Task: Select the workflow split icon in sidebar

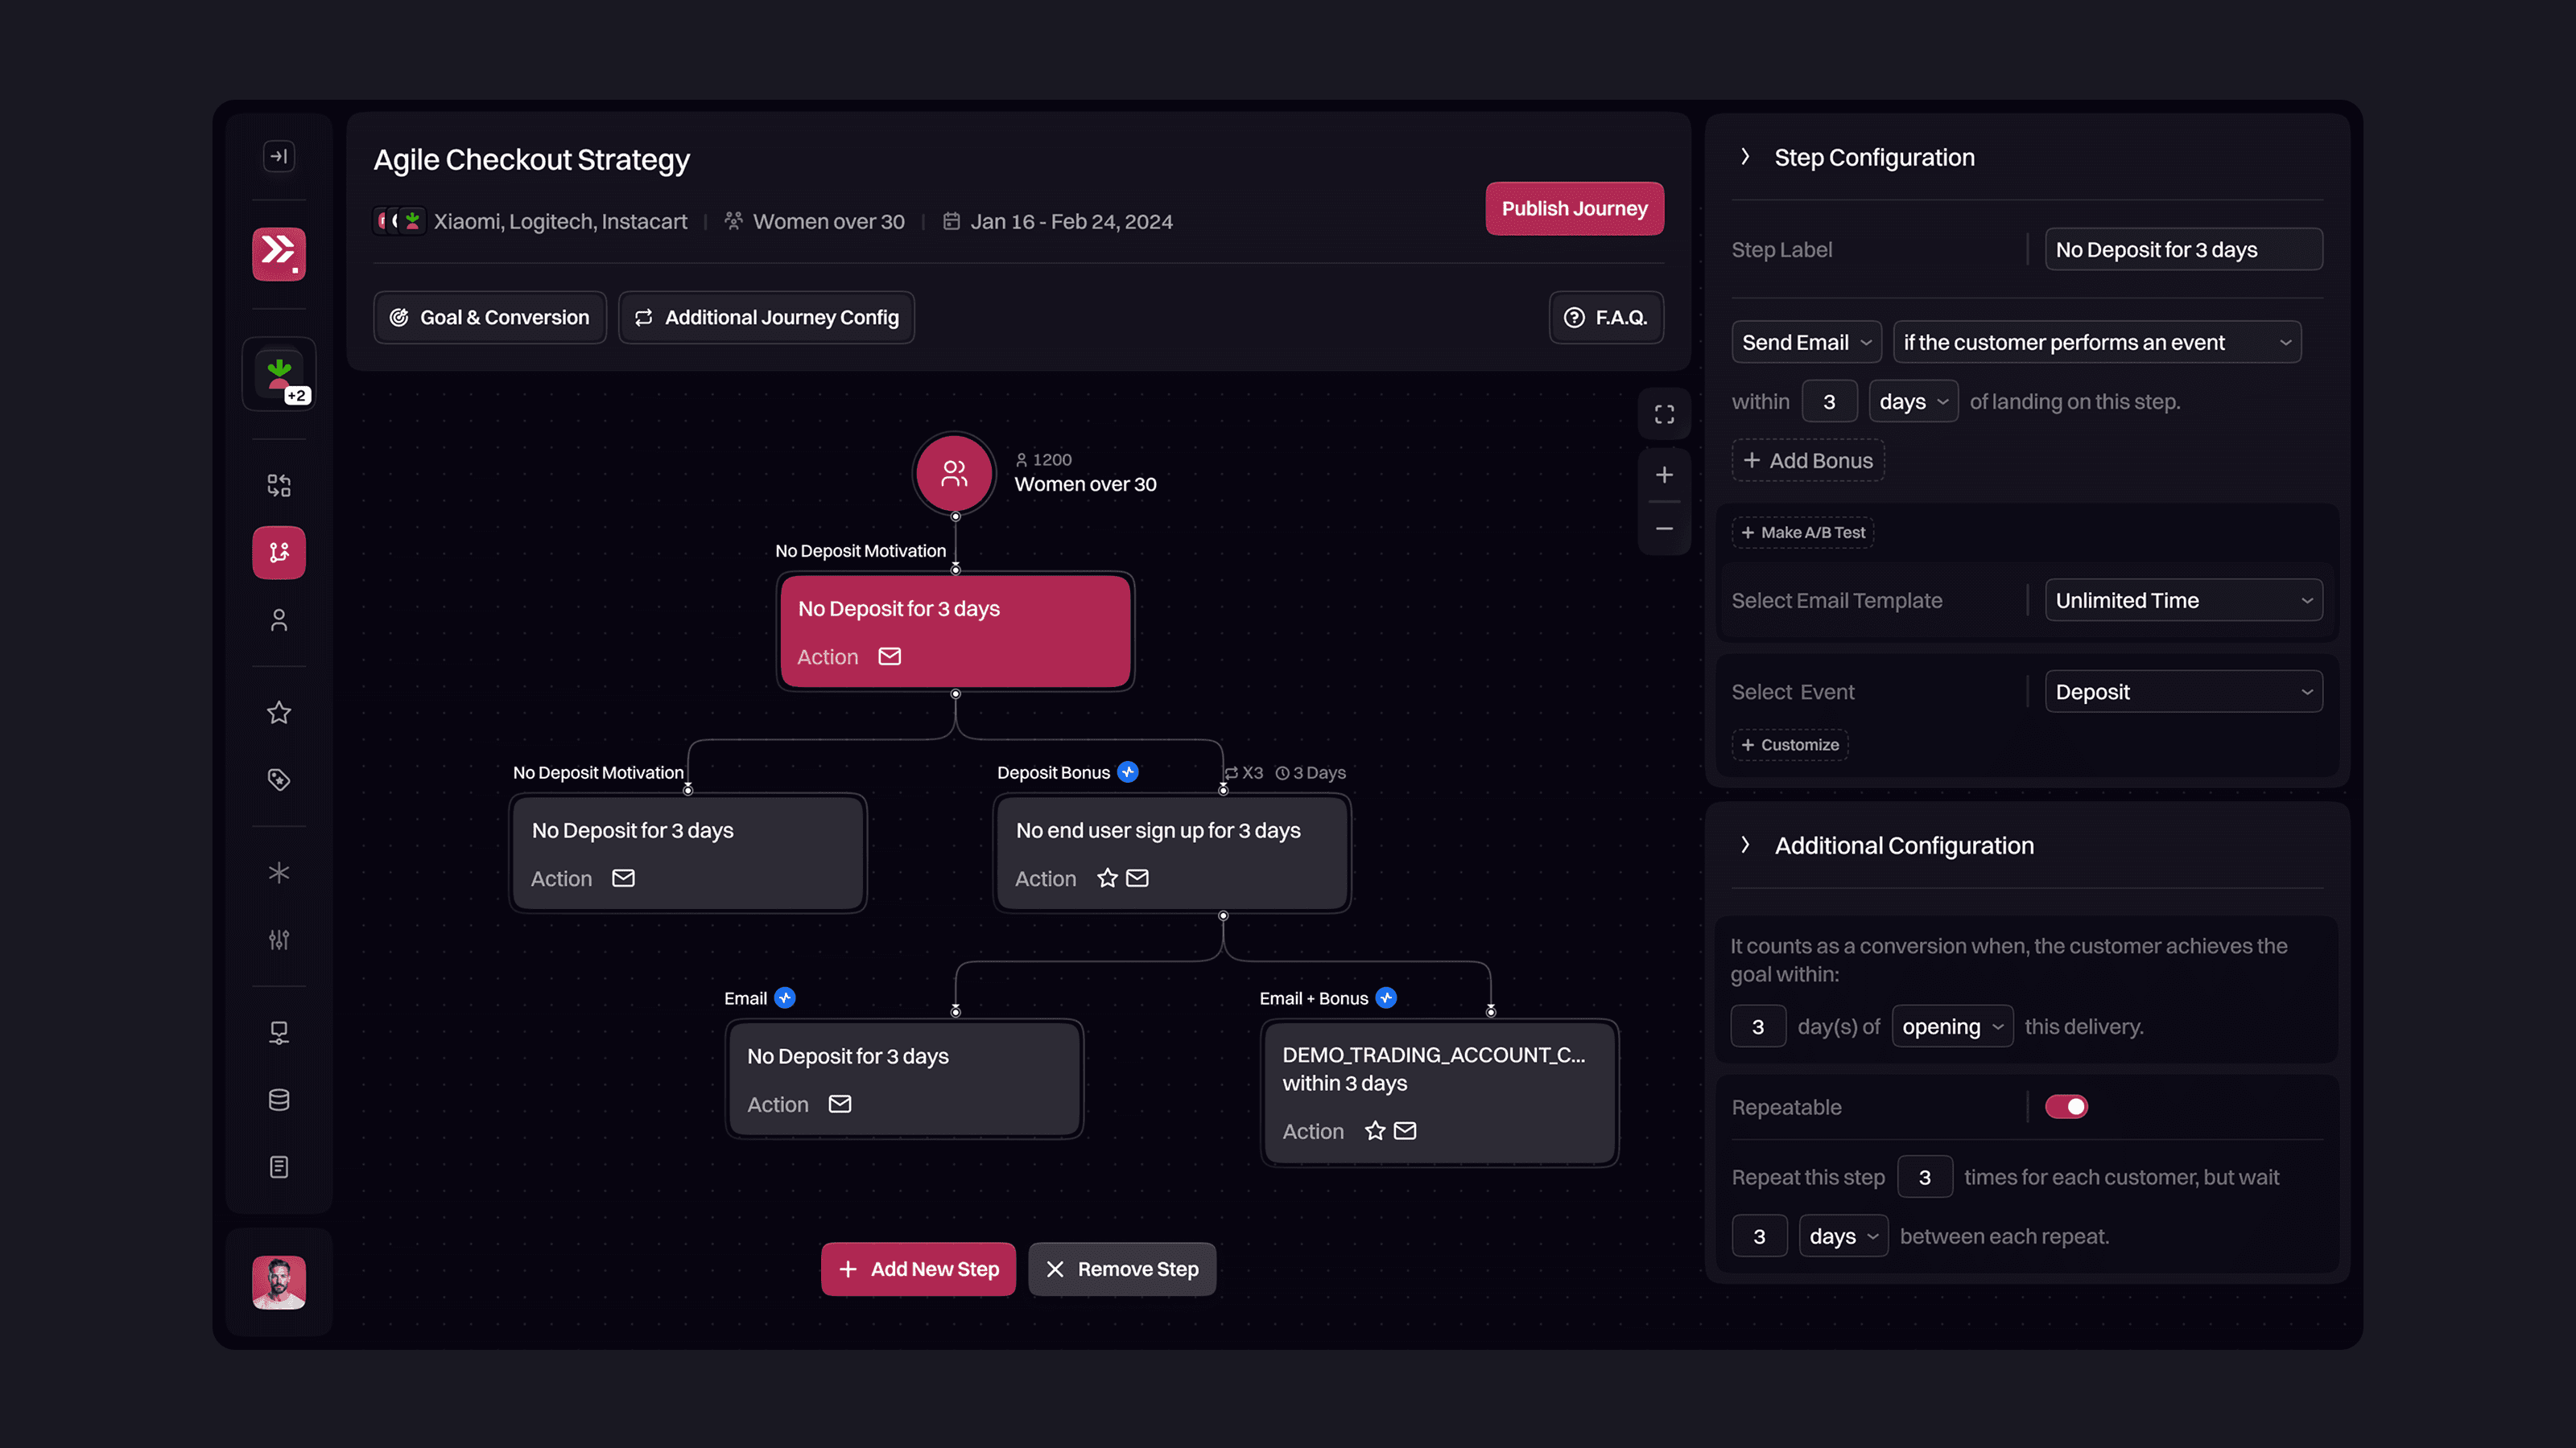Action: pos(278,484)
